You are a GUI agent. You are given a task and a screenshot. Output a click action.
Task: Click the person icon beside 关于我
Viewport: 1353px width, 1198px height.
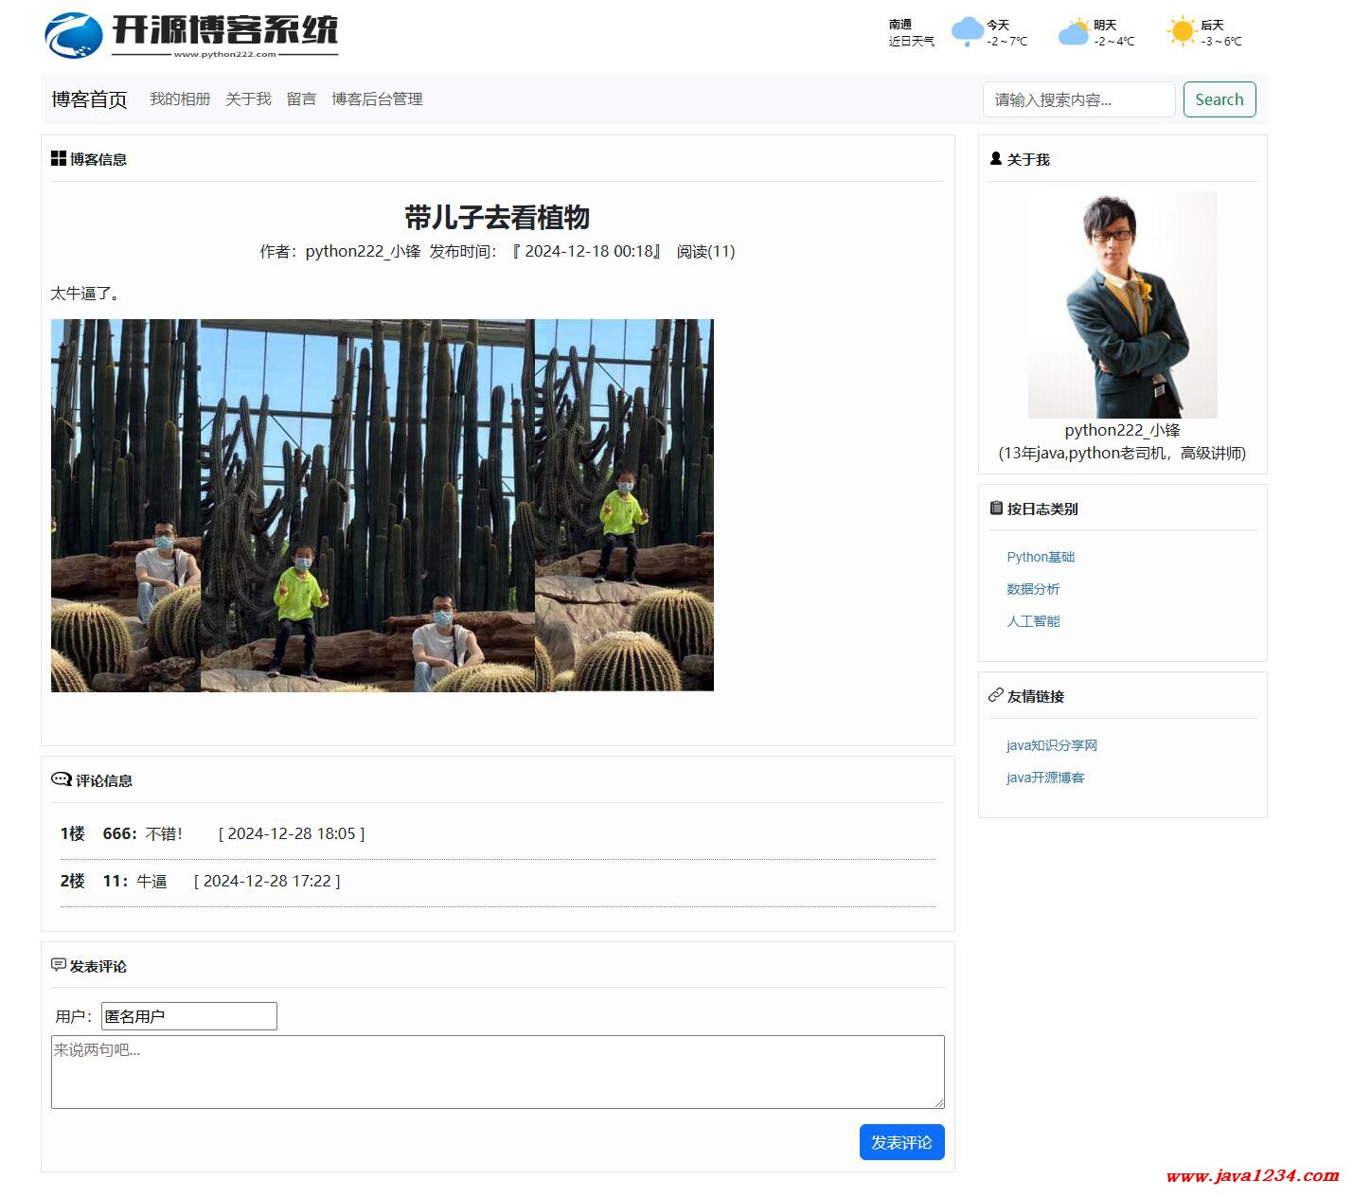point(996,158)
